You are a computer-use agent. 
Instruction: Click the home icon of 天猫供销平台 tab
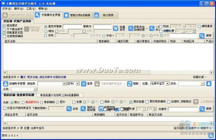(5, 15)
